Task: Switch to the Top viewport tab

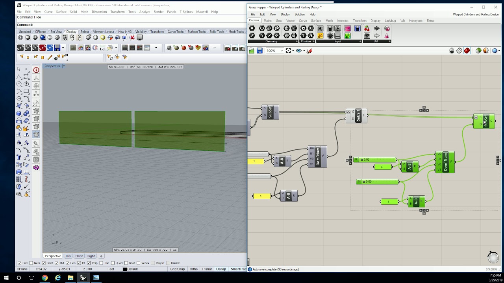Action: (68, 256)
